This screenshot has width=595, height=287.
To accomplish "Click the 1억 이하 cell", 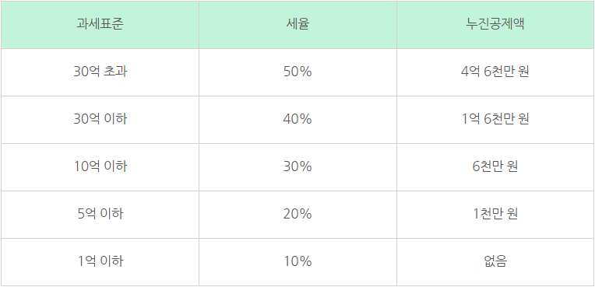I will pyautogui.click(x=100, y=261).
